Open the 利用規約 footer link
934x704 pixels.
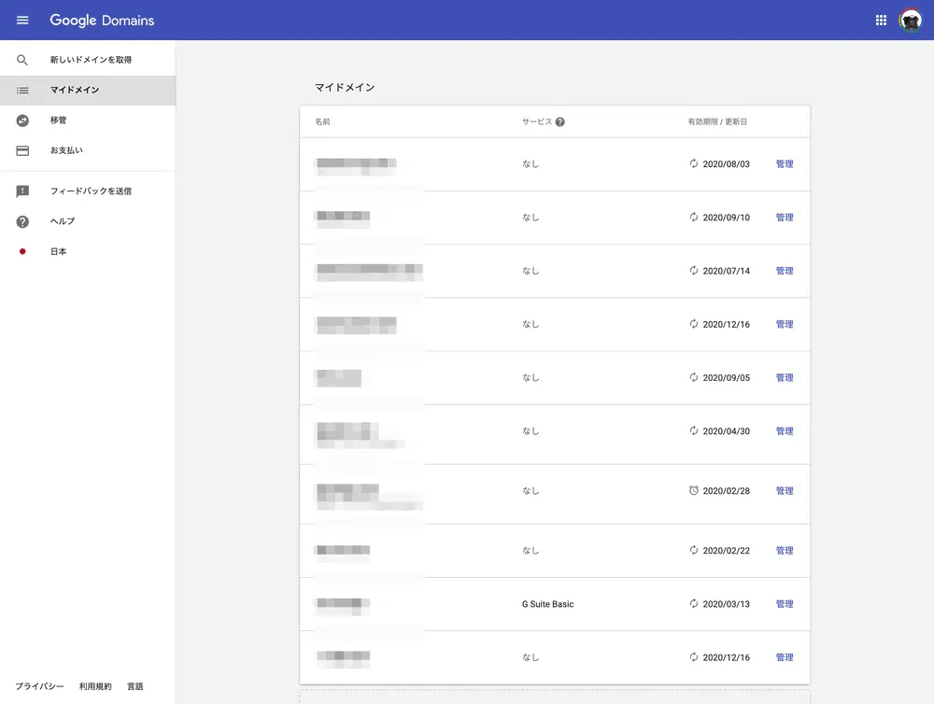(95, 686)
